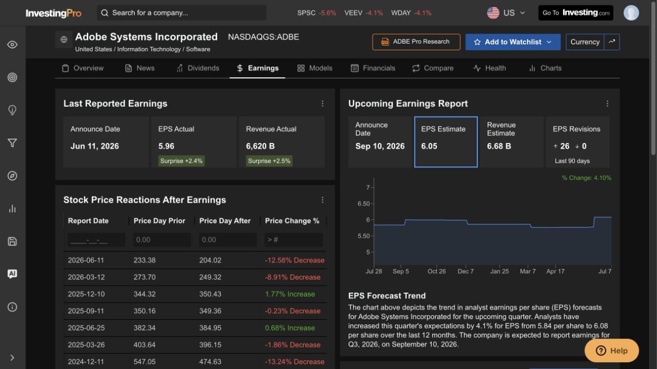Click the search magnifier icon
The height and width of the screenshot is (369, 657).
pos(104,13)
